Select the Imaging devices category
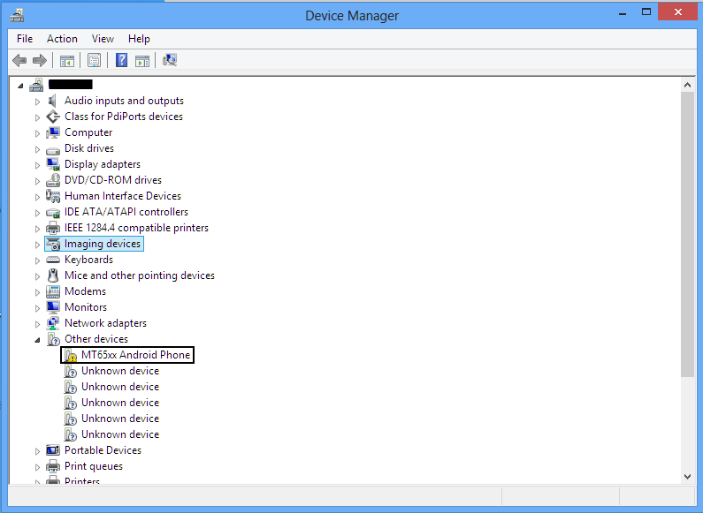This screenshot has height=513, width=703. coord(102,244)
